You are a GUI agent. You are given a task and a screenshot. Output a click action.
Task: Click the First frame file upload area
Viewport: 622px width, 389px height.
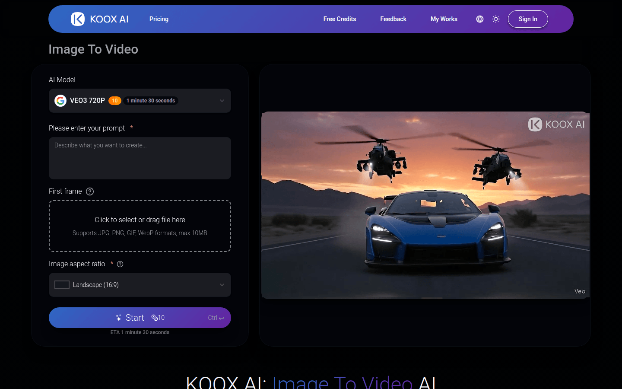click(x=140, y=226)
